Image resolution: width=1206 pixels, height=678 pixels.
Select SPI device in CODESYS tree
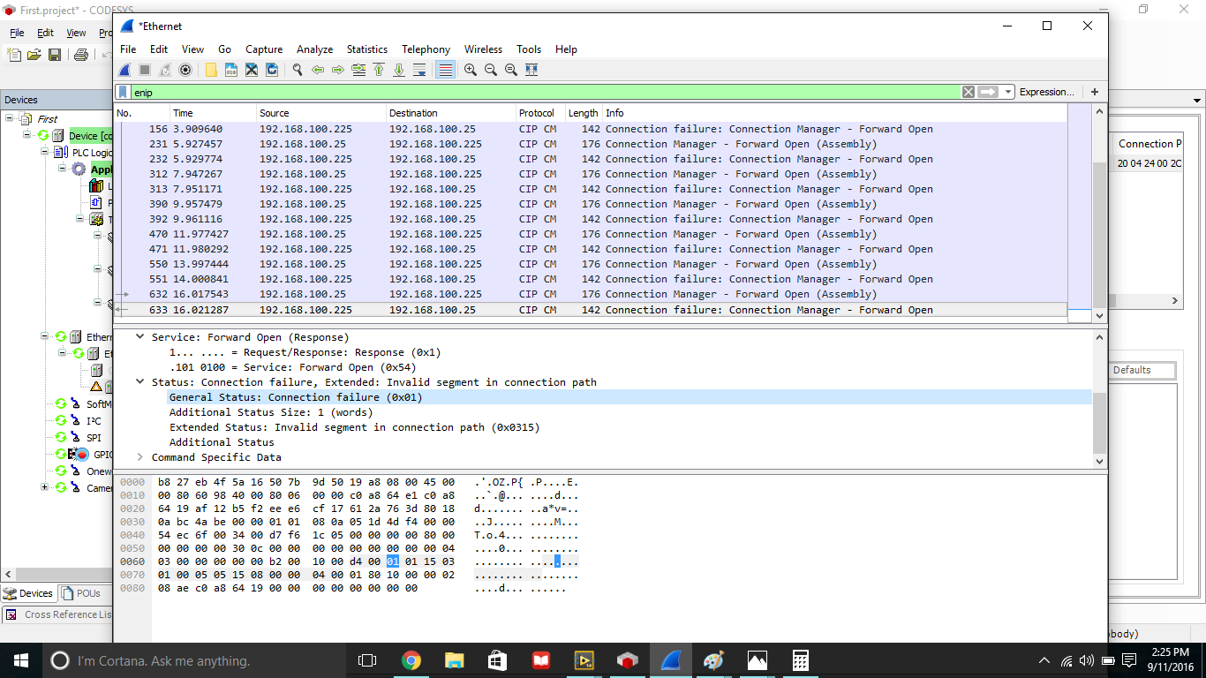coord(94,437)
